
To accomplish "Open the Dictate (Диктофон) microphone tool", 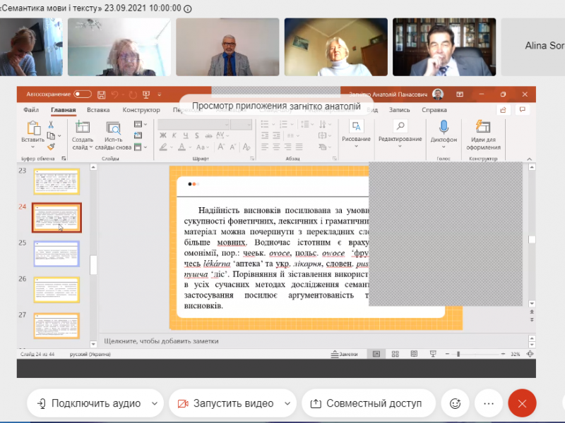I will coord(444,127).
